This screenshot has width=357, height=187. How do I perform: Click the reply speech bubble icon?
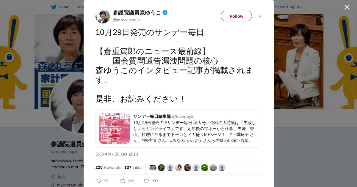click(99, 181)
